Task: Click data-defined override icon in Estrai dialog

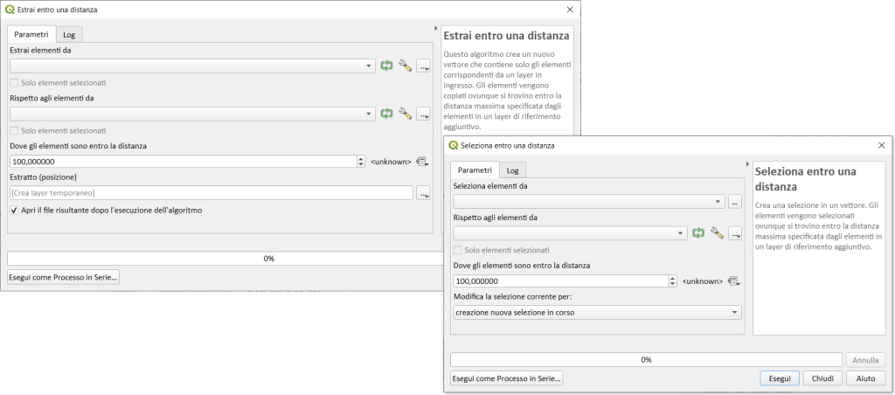Action: coord(422,162)
